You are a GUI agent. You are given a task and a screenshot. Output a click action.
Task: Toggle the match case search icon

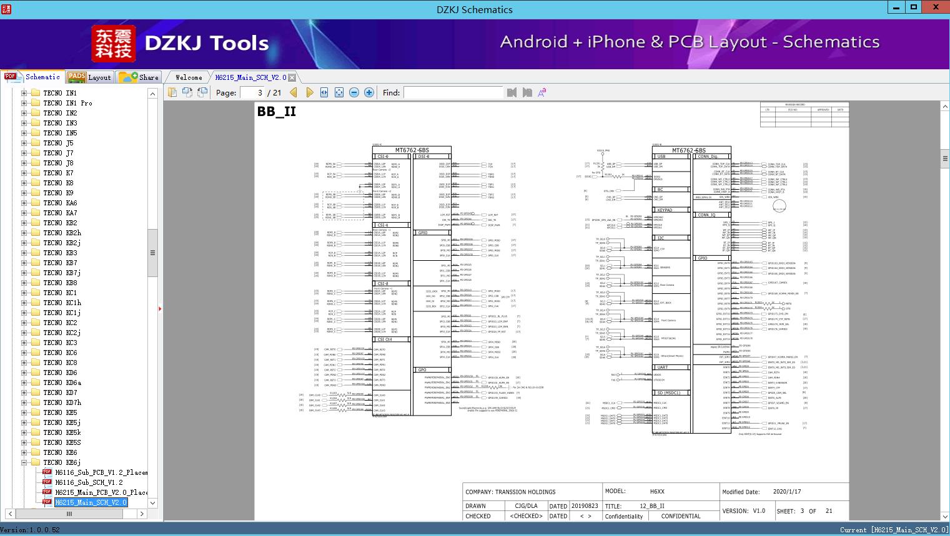tap(542, 92)
